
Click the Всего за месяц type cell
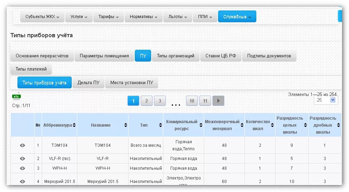click(146, 145)
